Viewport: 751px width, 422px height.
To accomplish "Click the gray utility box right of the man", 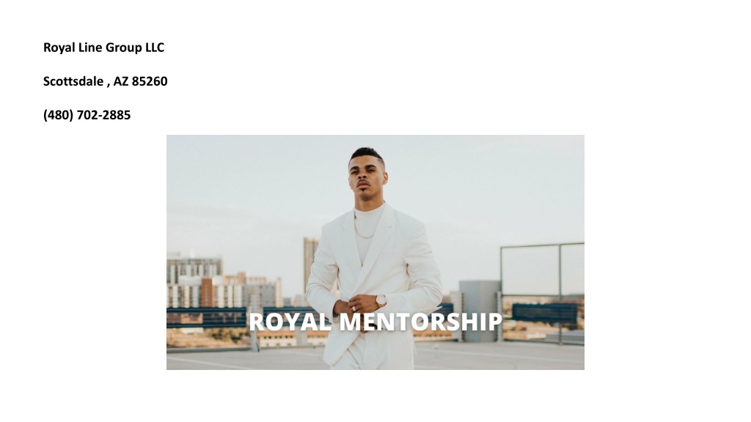I will pyautogui.click(x=480, y=311).
